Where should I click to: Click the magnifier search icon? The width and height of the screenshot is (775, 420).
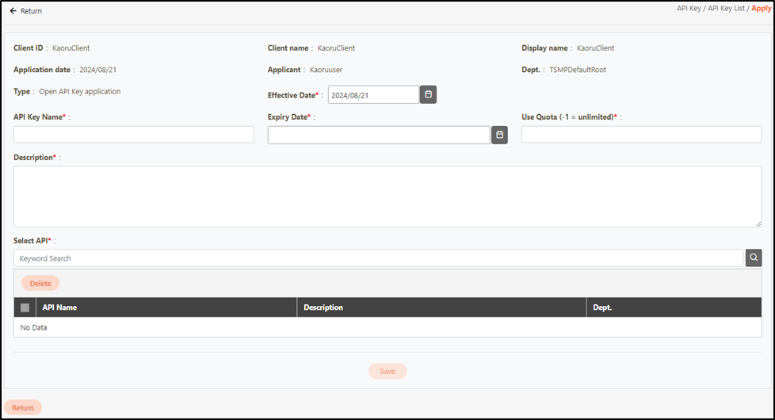tap(754, 258)
